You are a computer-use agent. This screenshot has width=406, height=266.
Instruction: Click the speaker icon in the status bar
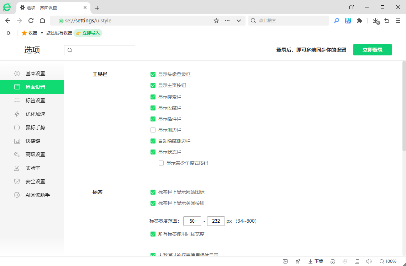pyautogui.click(x=369, y=261)
